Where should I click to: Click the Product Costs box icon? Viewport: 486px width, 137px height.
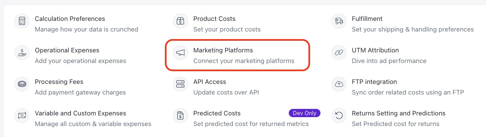point(180,21)
